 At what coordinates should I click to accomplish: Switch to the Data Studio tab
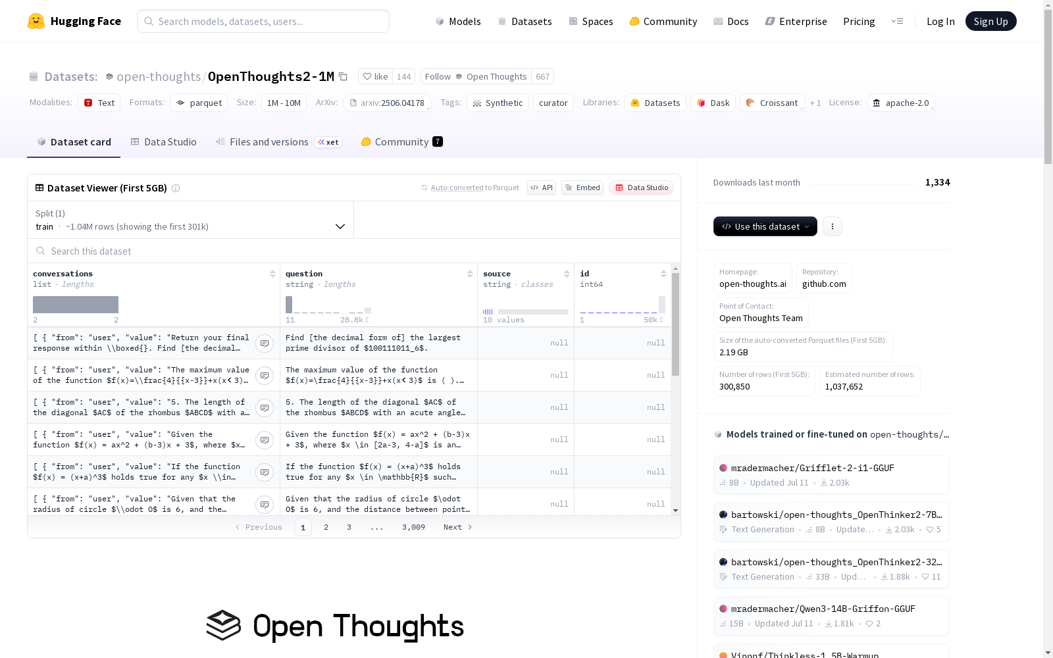[x=164, y=142]
